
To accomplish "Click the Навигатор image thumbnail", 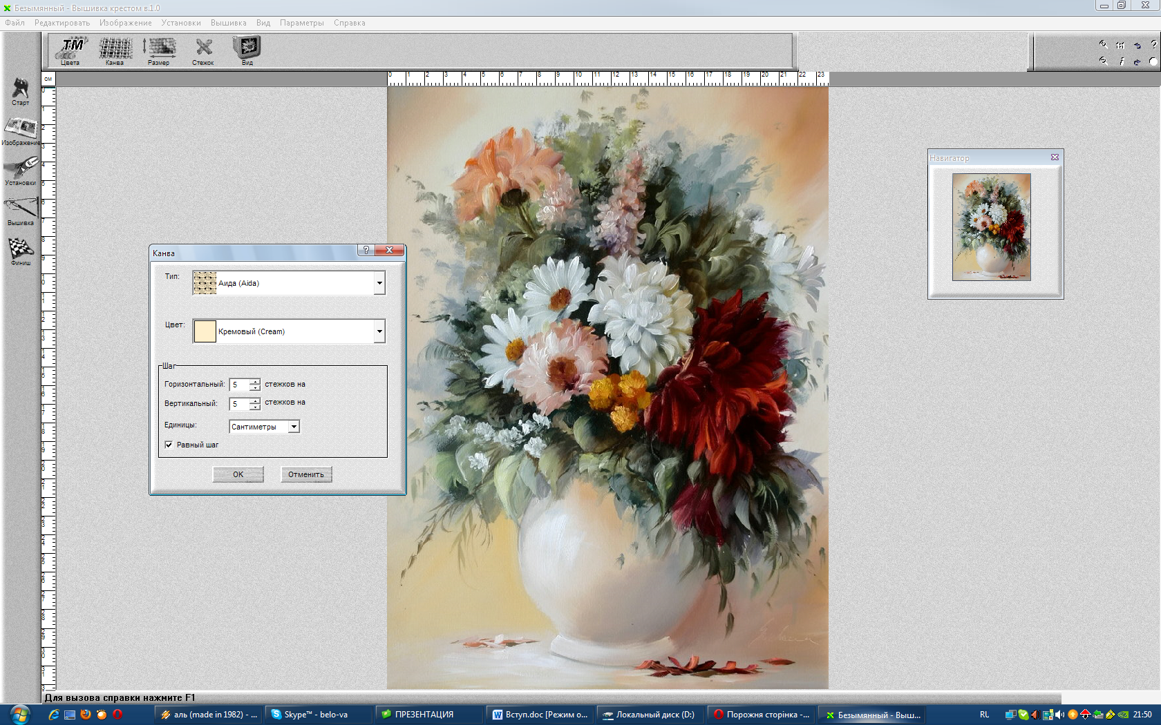I will 992,227.
